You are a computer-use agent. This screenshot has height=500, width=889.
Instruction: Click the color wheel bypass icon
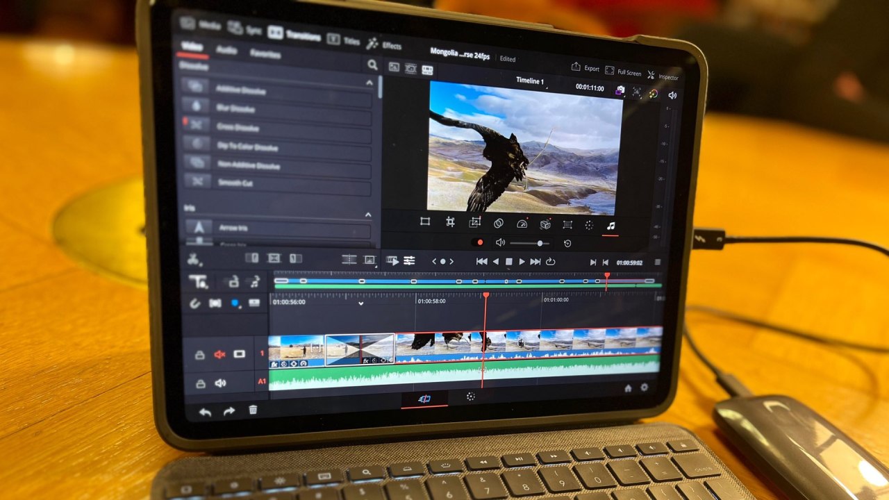click(653, 93)
